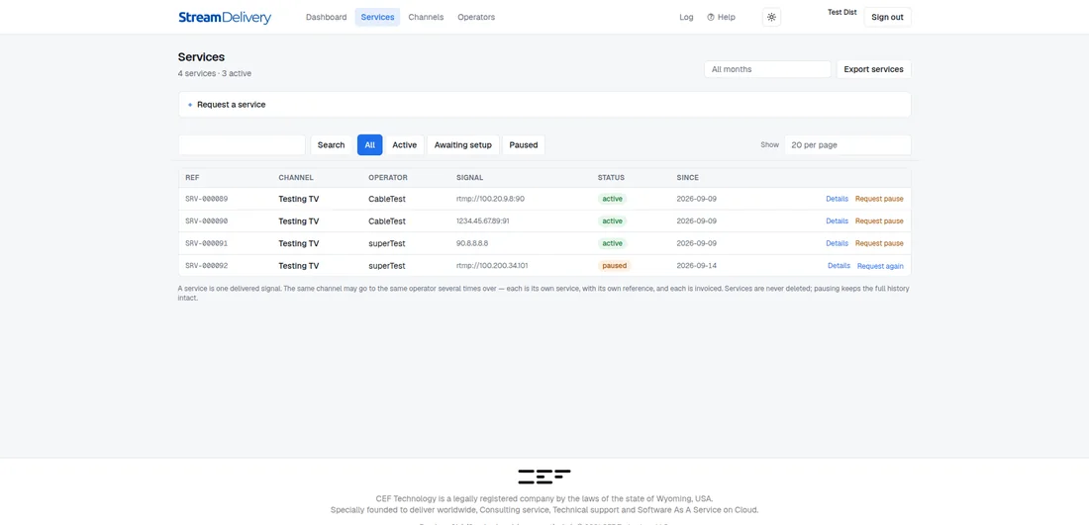Open the Log page
Image resolution: width=1089 pixels, height=525 pixels.
(686, 18)
